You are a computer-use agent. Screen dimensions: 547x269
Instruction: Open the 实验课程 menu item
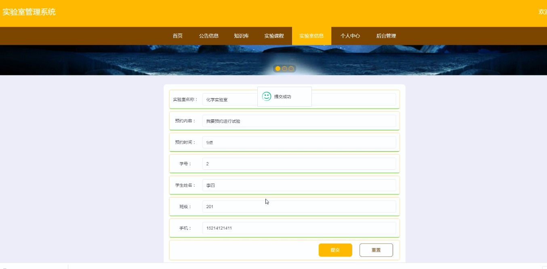(x=274, y=36)
